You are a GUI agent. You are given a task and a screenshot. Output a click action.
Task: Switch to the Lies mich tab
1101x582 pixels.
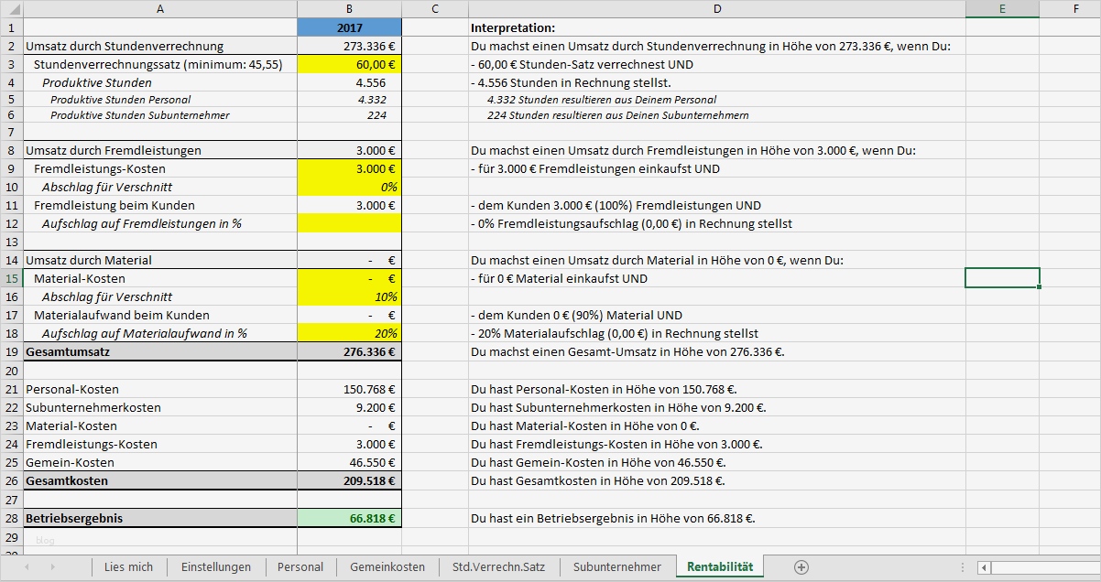129,567
